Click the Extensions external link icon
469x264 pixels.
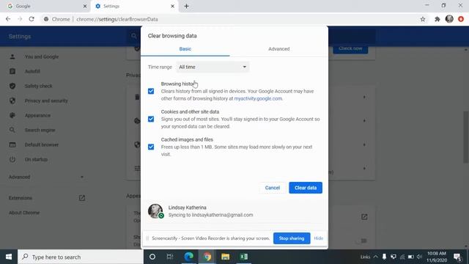coord(82,198)
